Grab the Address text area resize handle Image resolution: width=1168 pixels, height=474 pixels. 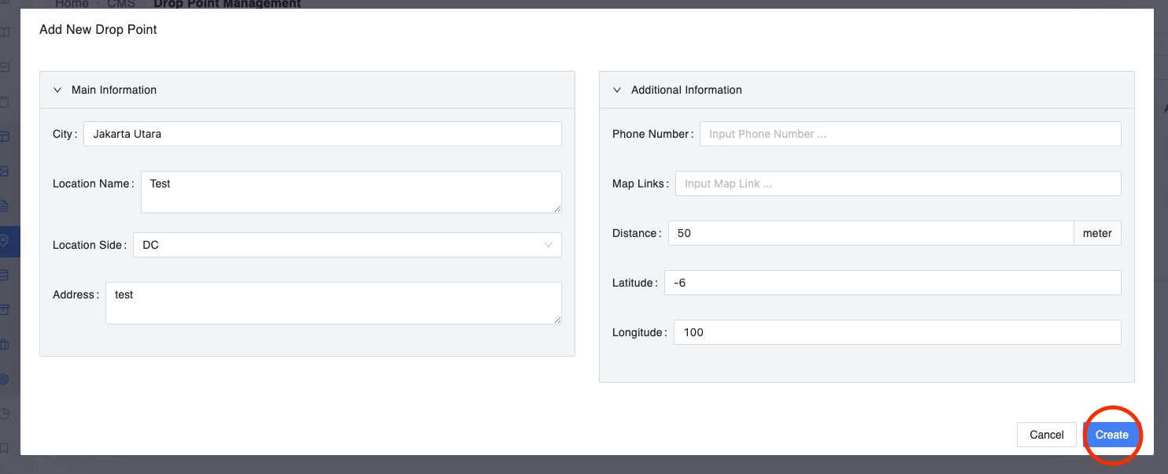(557, 320)
